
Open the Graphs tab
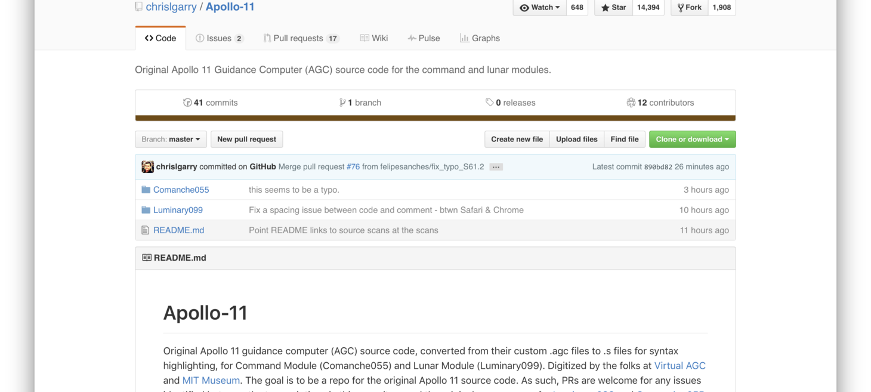click(480, 38)
